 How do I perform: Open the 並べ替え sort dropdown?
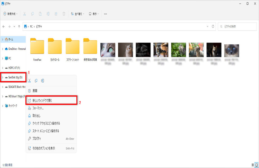tap(77, 14)
